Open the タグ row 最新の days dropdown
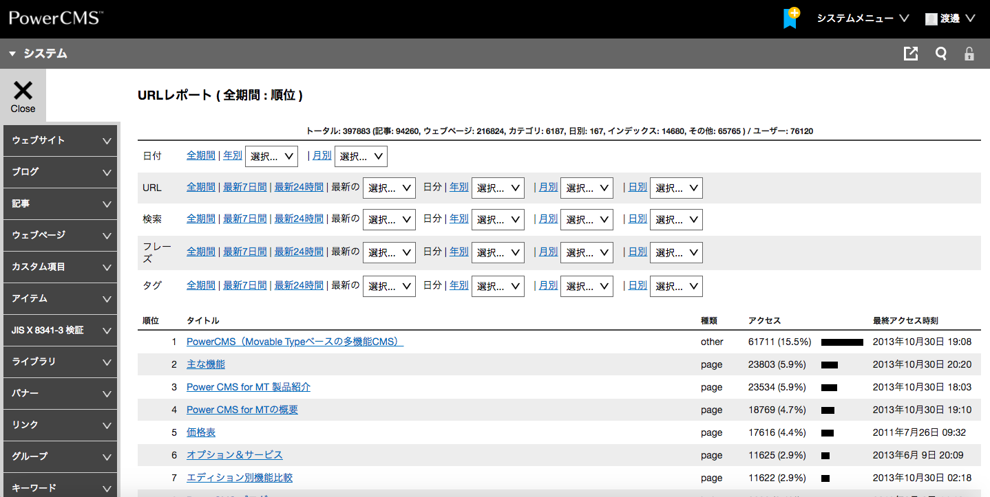 [x=389, y=286]
